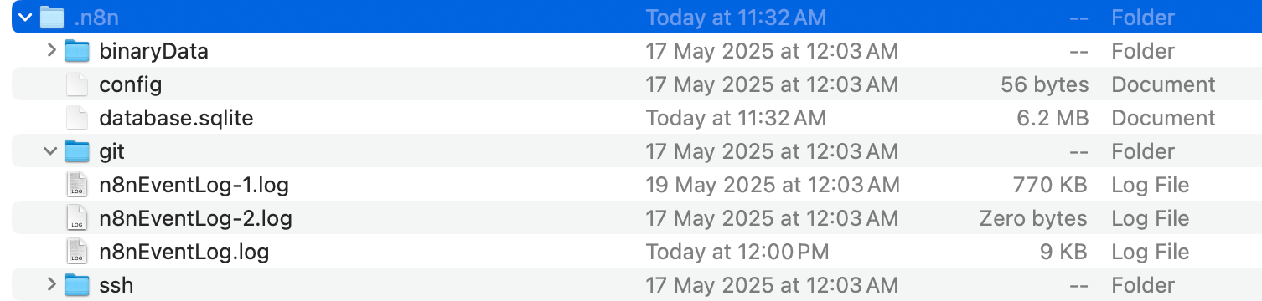The height and width of the screenshot is (301, 1262).
Task: Click the n8nEventLog.log file icon
Action: [77, 252]
